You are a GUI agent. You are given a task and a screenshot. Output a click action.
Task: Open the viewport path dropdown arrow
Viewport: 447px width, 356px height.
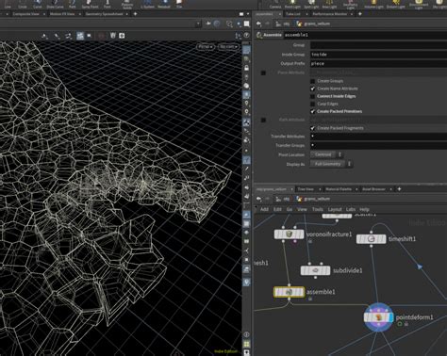(198, 24)
